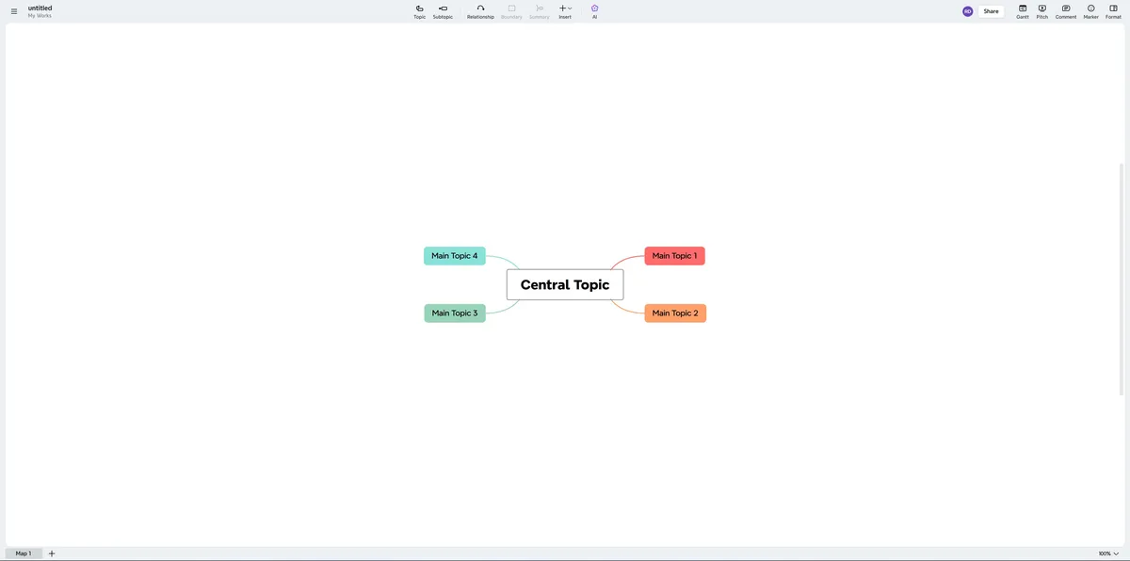The width and height of the screenshot is (1130, 561).
Task: Click the Share button
Action: coord(991,11)
